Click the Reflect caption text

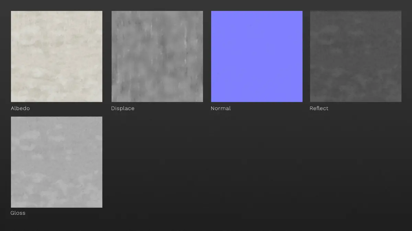click(x=319, y=108)
